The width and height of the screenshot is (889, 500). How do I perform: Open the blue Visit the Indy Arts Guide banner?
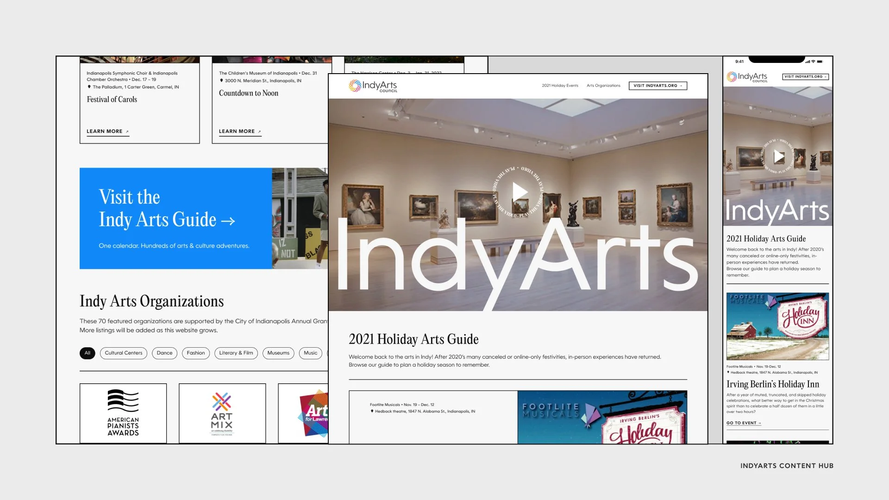tap(176, 219)
